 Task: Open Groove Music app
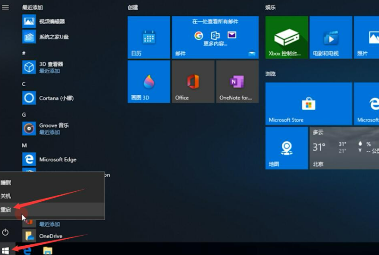(x=29, y=128)
